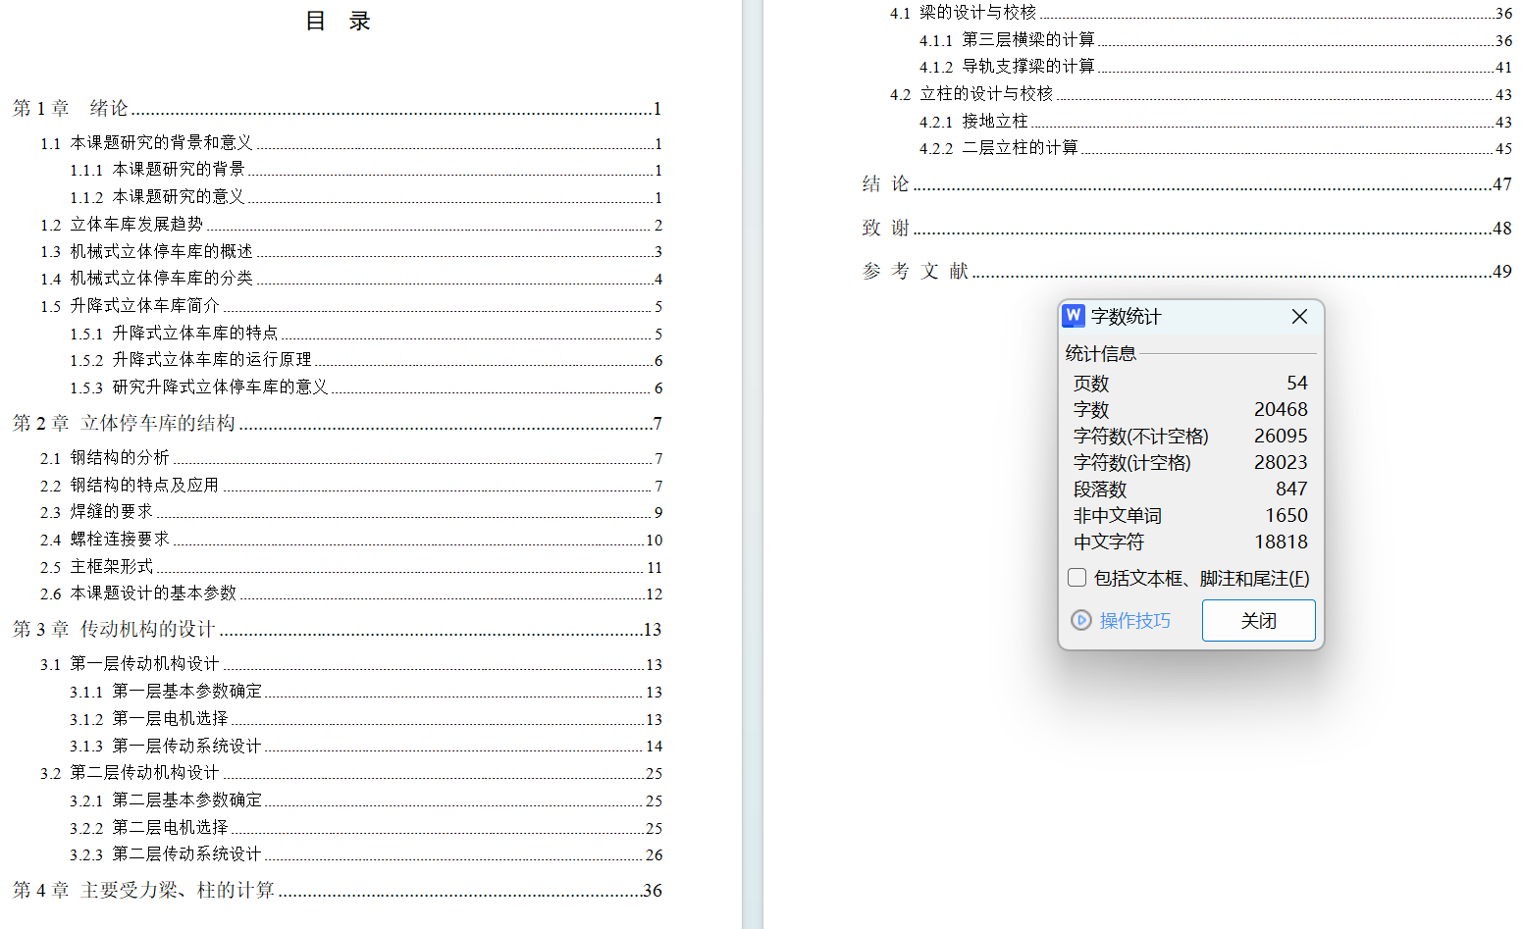Image resolution: width=1522 pixels, height=929 pixels.
Task: Open 1.3 机械式立体停车库的概述 entry
Action: coord(351,252)
